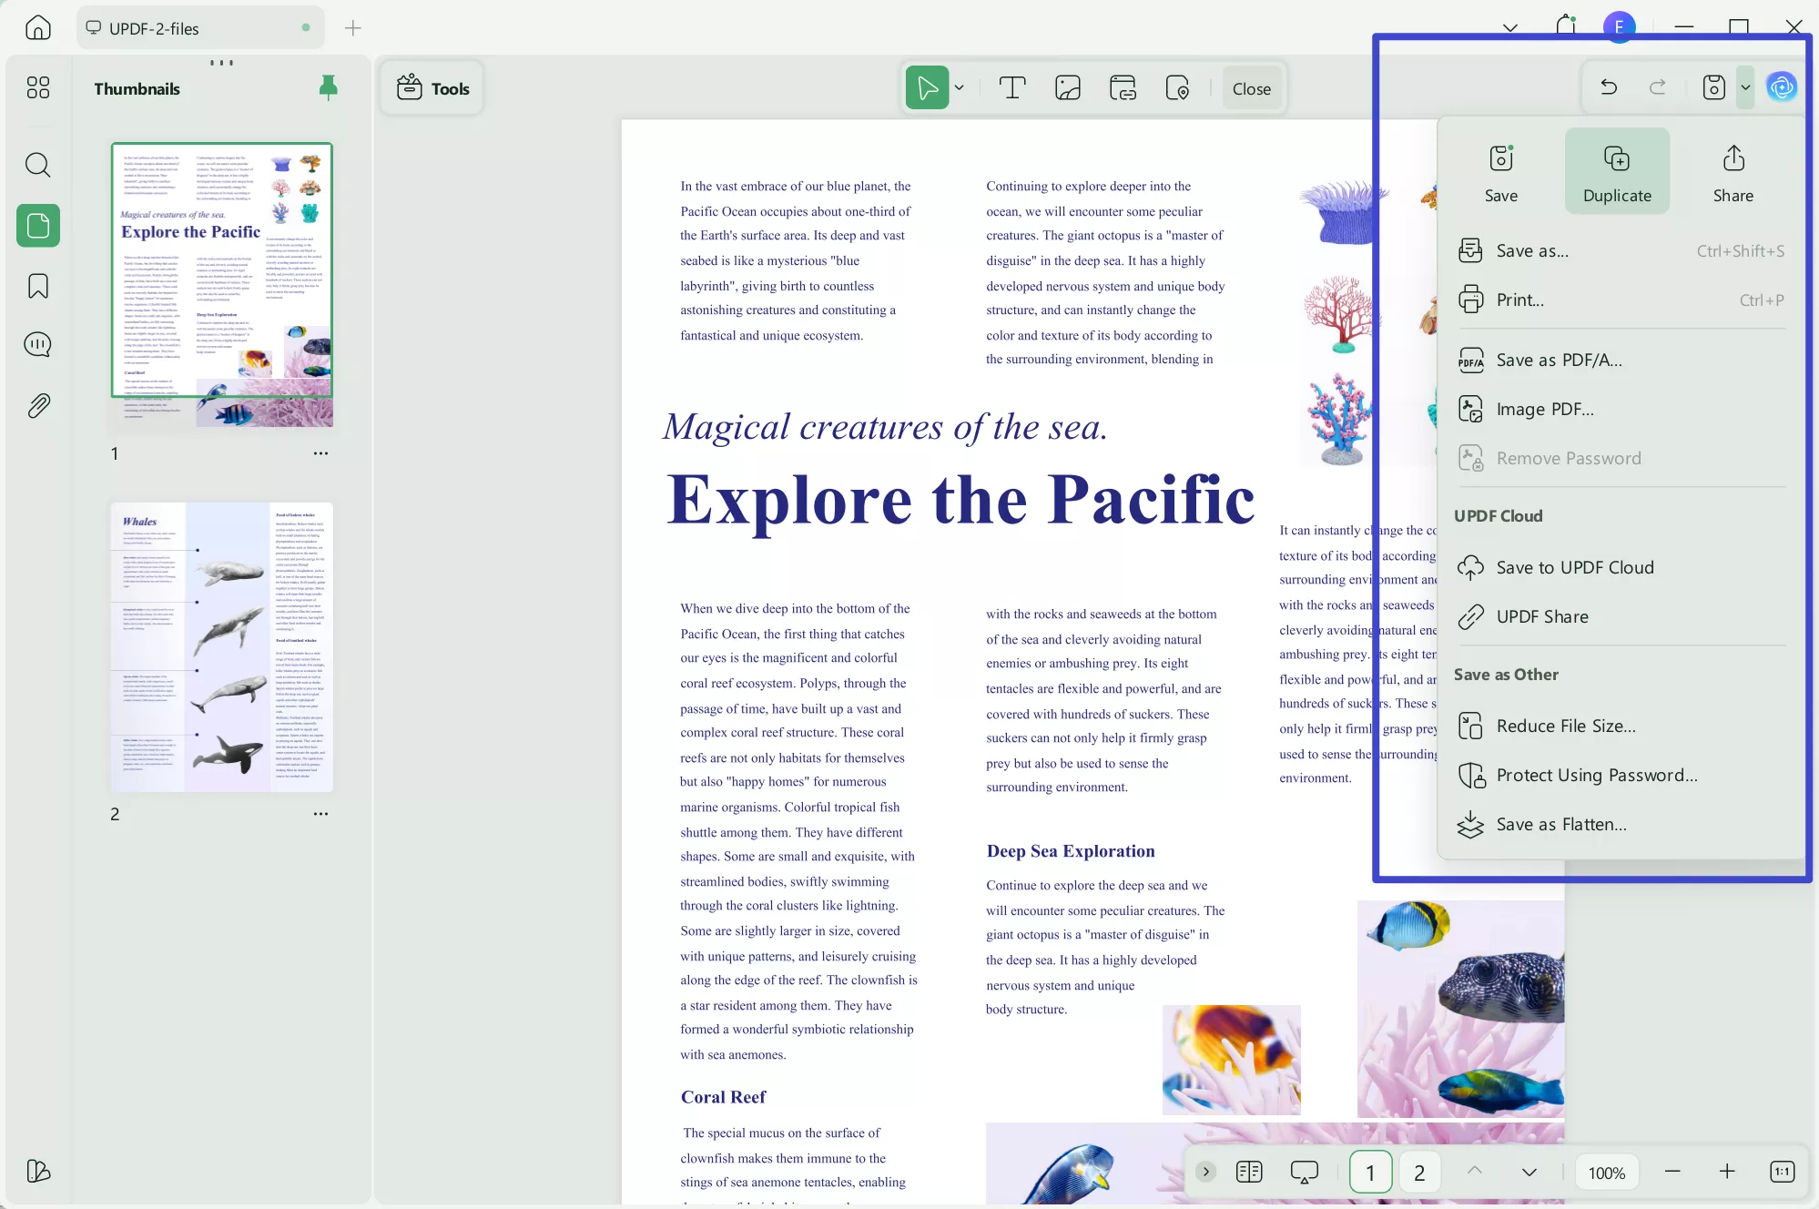Click the 100% zoom level control
This screenshot has width=1819, height=1209.
(x=1605, y=1172)
